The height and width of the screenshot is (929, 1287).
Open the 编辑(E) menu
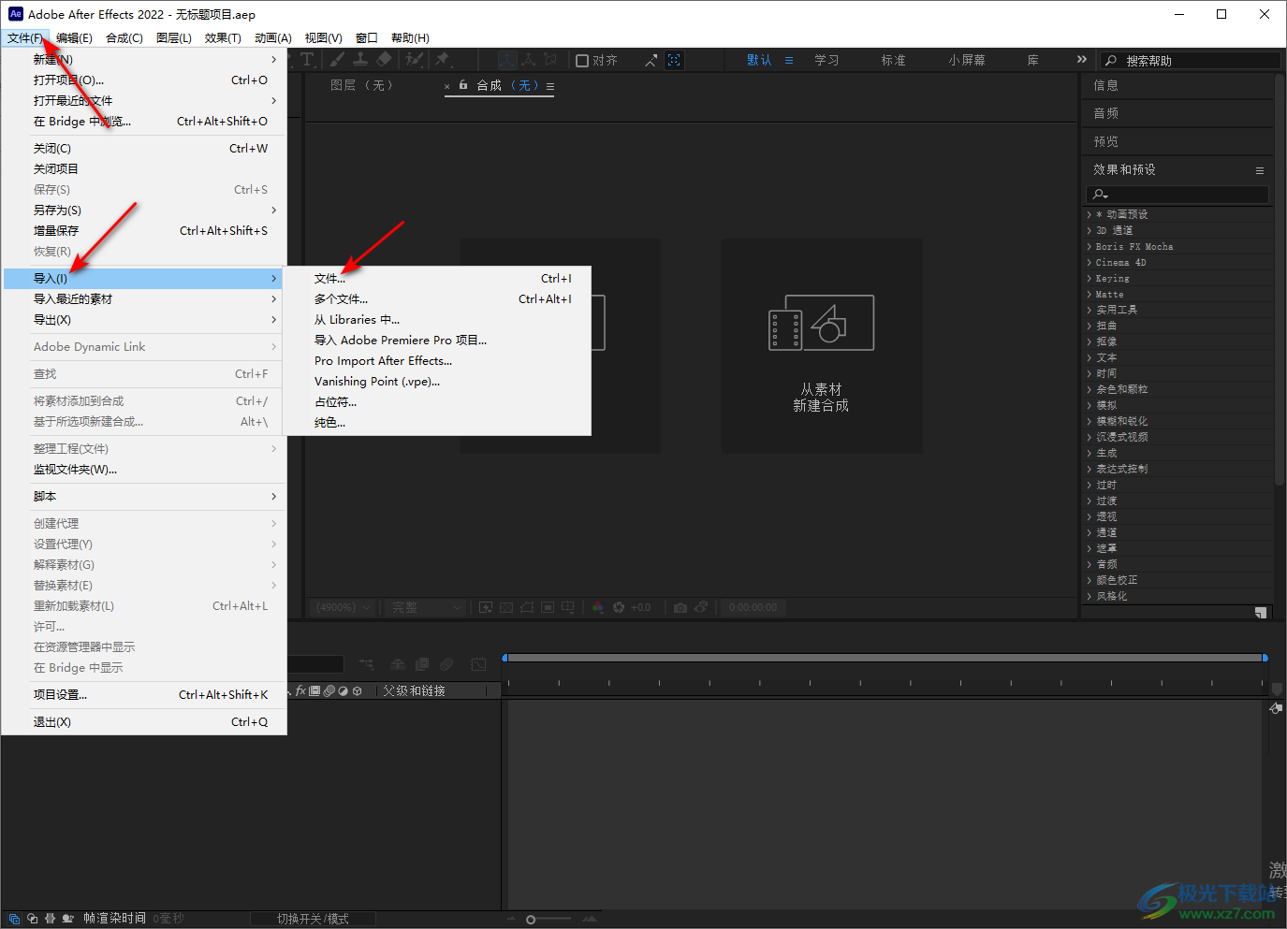tap(74, 38)
